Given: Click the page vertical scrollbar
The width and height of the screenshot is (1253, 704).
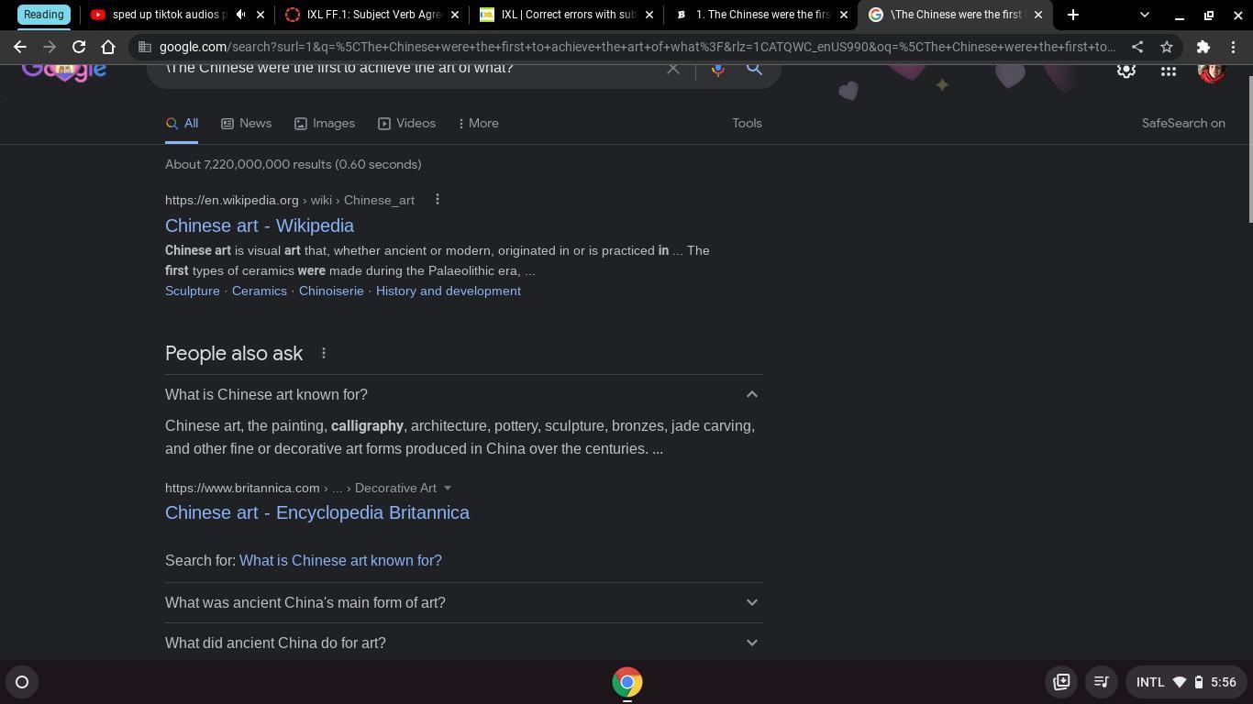Looking at the screenshot, I should 1248,148.
